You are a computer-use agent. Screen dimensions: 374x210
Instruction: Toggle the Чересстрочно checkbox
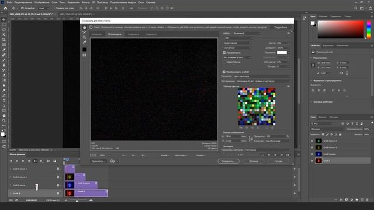224,62
